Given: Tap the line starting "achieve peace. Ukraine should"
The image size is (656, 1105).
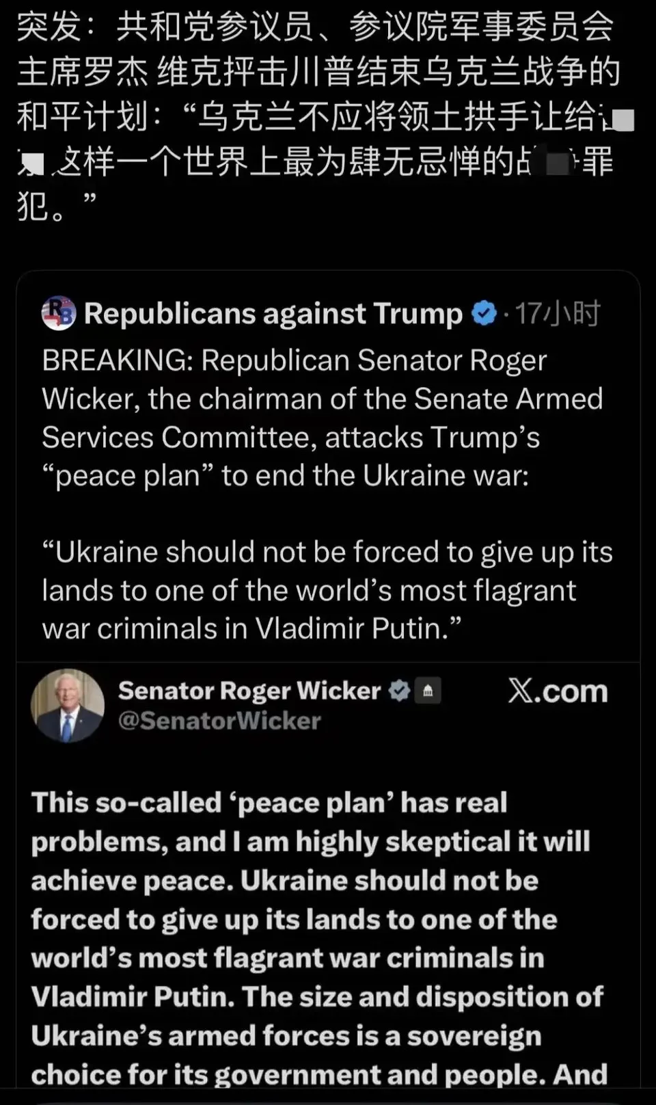Looking at the screenshot, I should 284,881.
